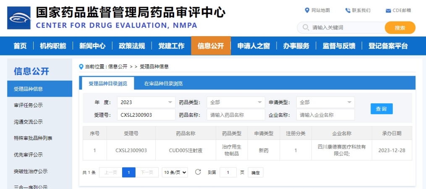This screenshot has width=426, height=189.
Task: Open 政策法规 in the navigation bar
Action: (x=132, y=46)
